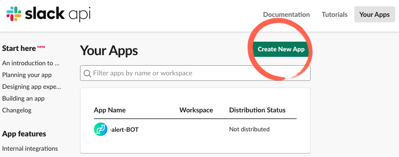Open Planning your app link

coord(27,75)
